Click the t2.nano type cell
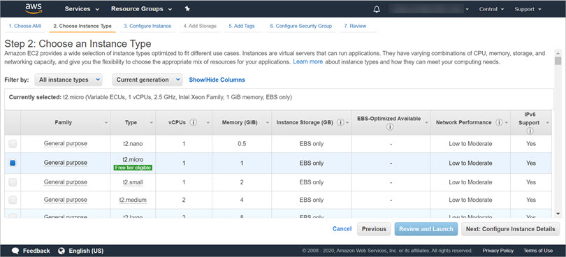Screen dimensions: 566x257 (133, 144)
